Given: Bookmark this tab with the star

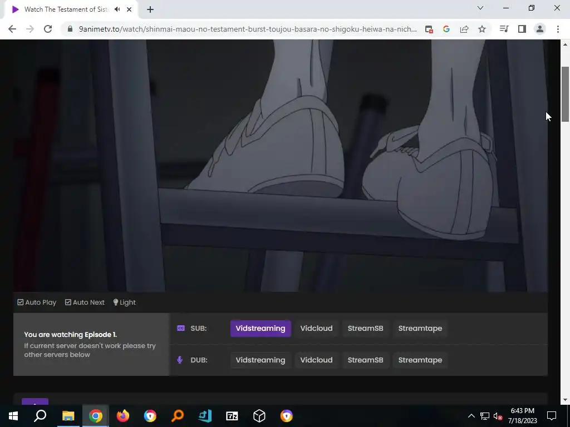Looking at the screenshot, I should 482,29.
